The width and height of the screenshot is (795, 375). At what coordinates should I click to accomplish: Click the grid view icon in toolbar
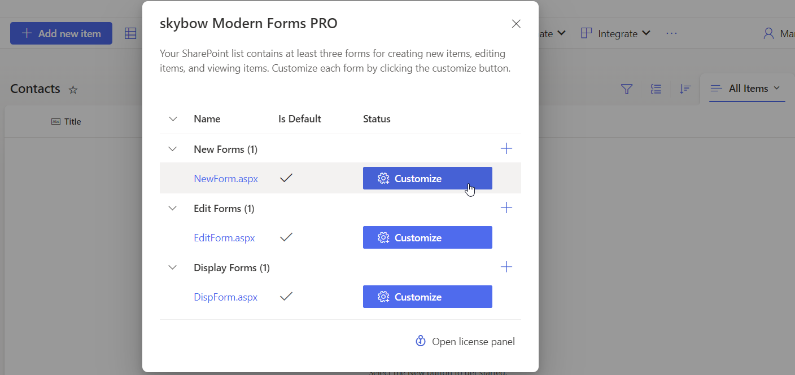coord(130,33)
